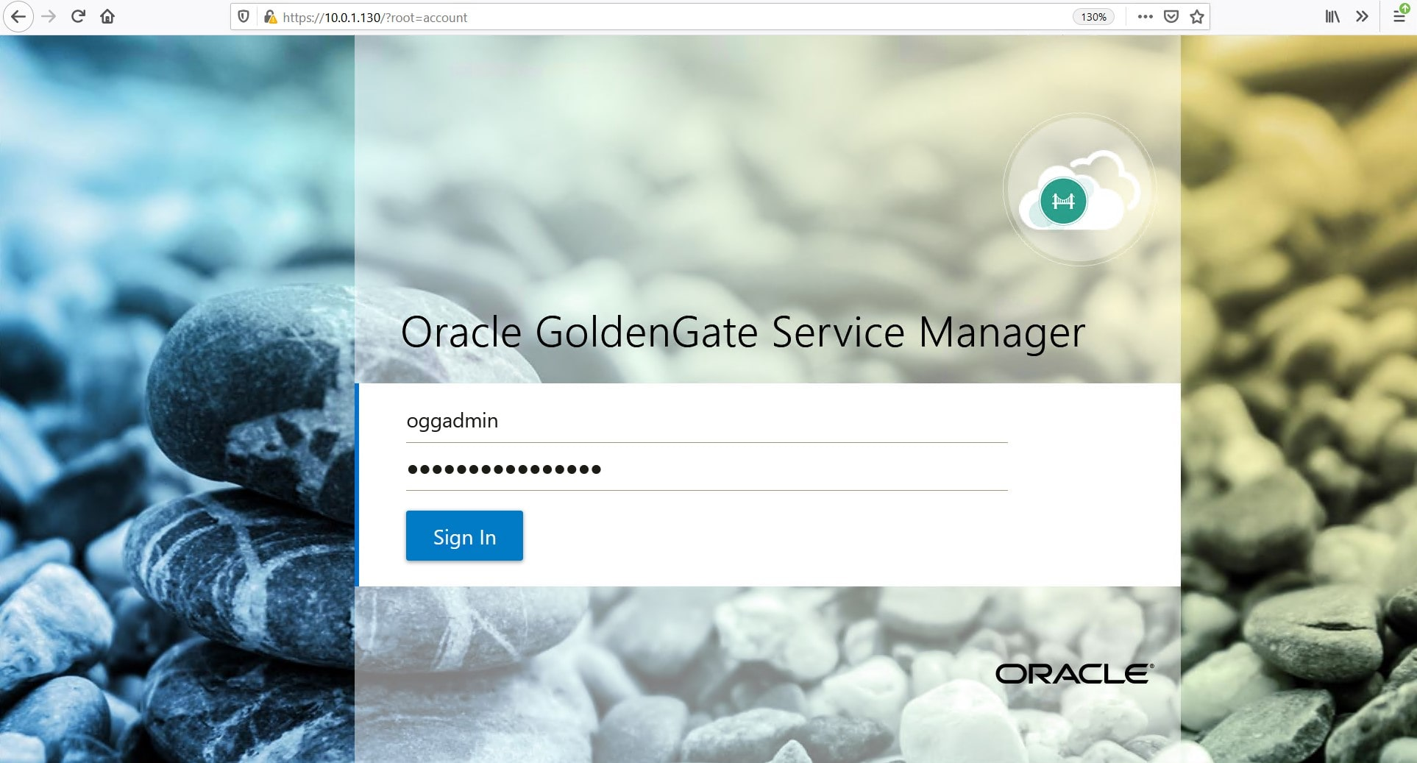Click the address bar URL

375,18
